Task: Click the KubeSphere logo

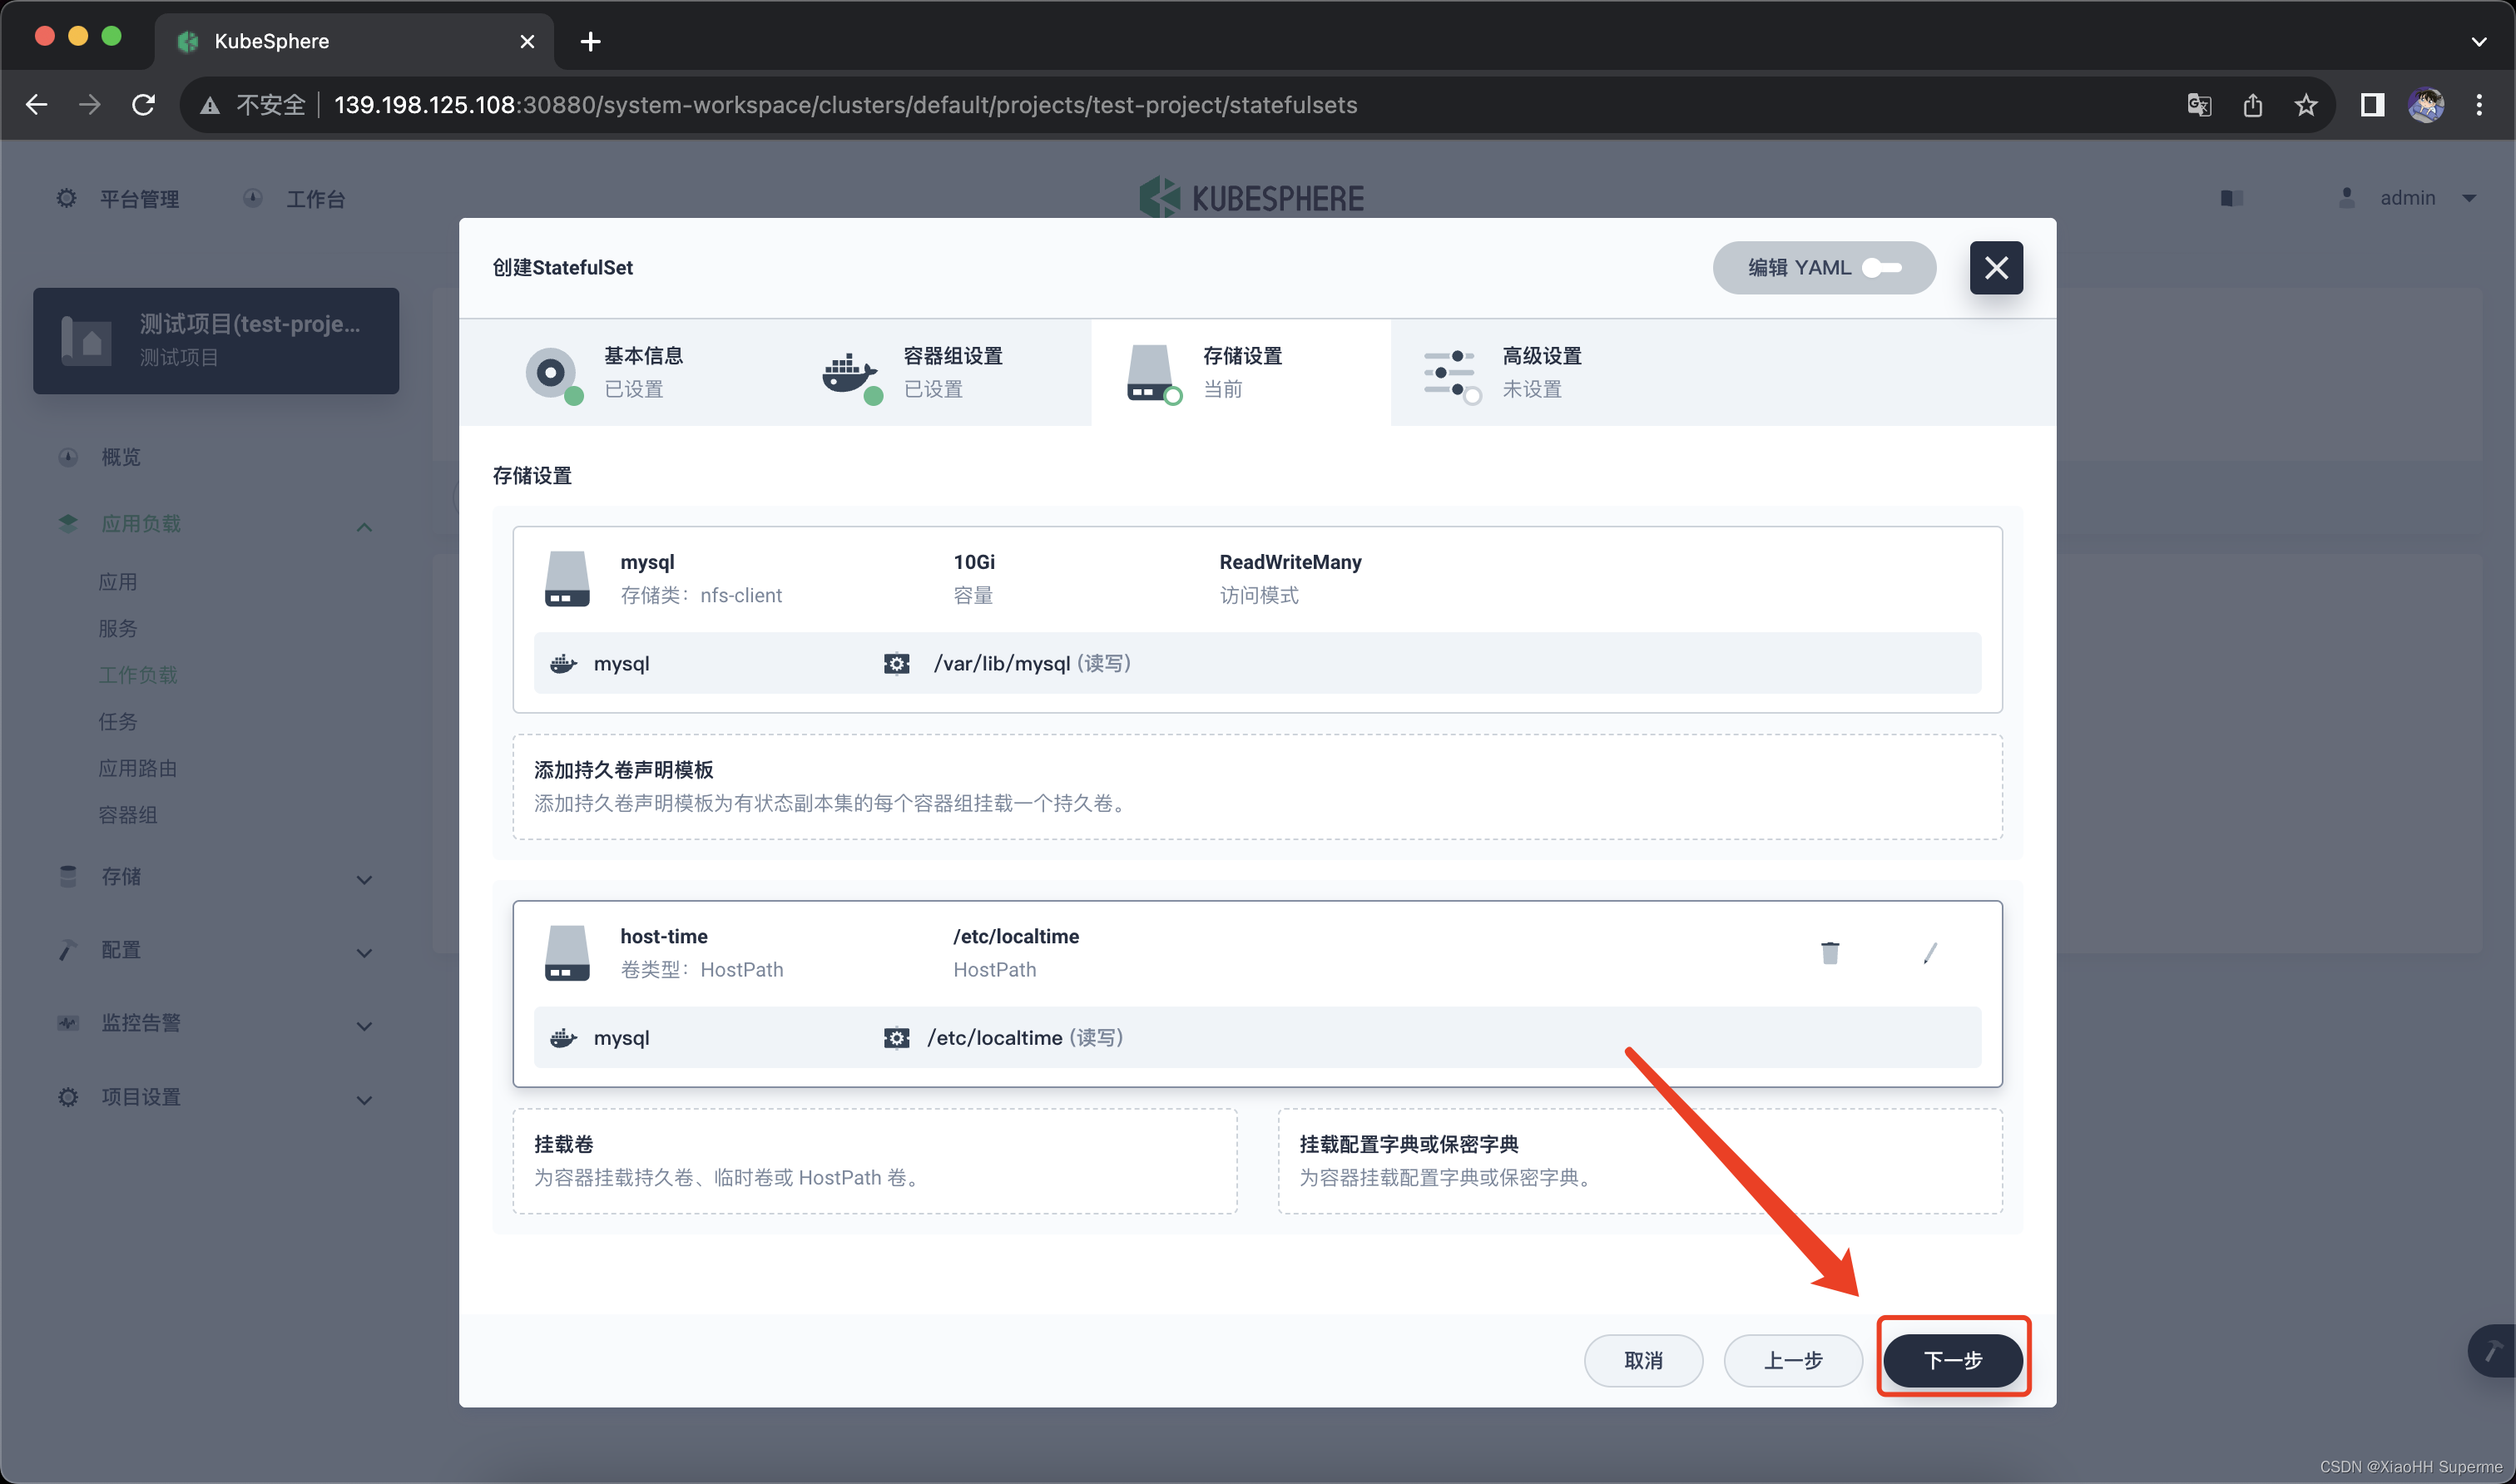Action: (1251, 198)
